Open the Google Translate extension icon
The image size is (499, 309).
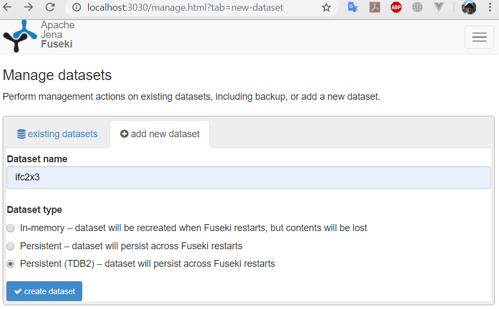[353, 7]
